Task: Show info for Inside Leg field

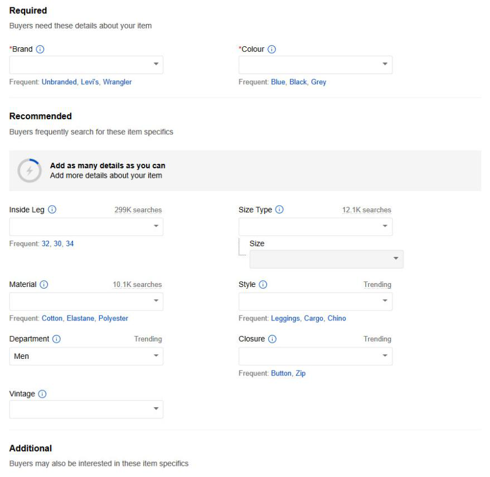Action: pos(52,210)
